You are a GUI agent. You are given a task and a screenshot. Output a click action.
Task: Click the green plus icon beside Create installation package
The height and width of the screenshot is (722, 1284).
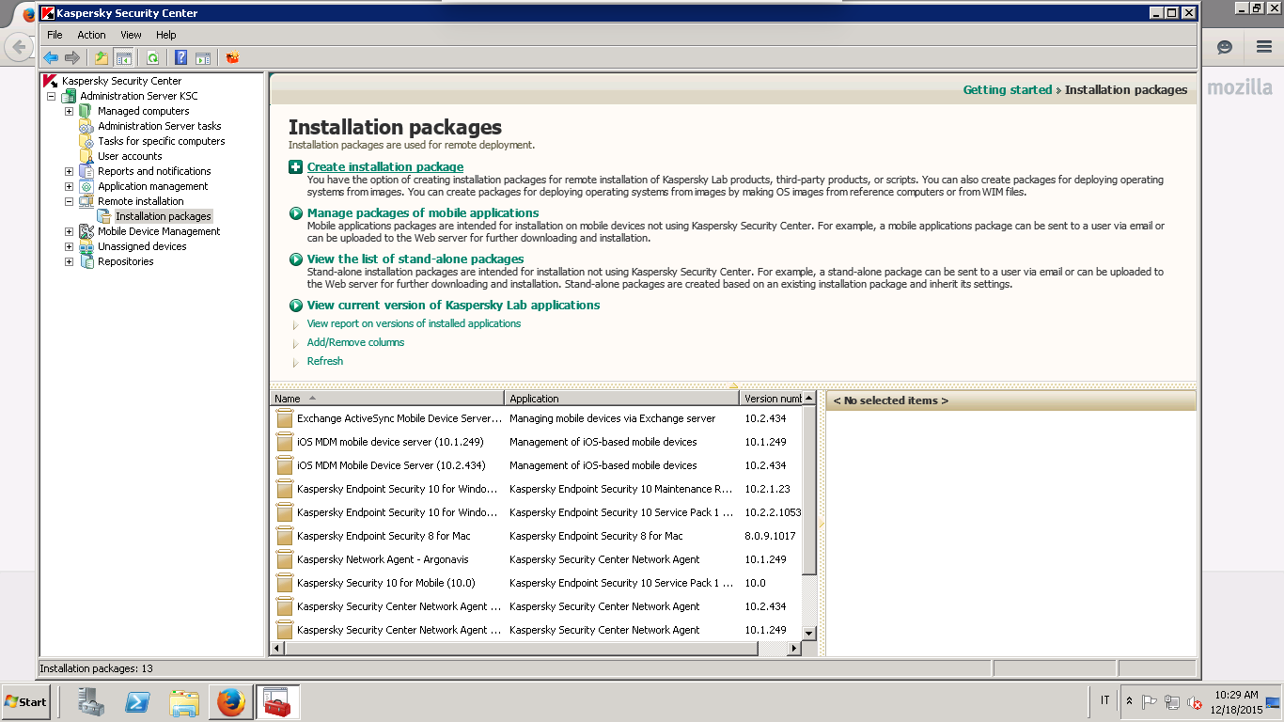(296, 167)
